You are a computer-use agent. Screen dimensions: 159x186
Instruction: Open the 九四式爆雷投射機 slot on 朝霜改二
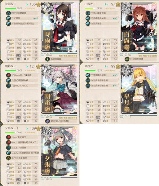[x=22, y=80]
